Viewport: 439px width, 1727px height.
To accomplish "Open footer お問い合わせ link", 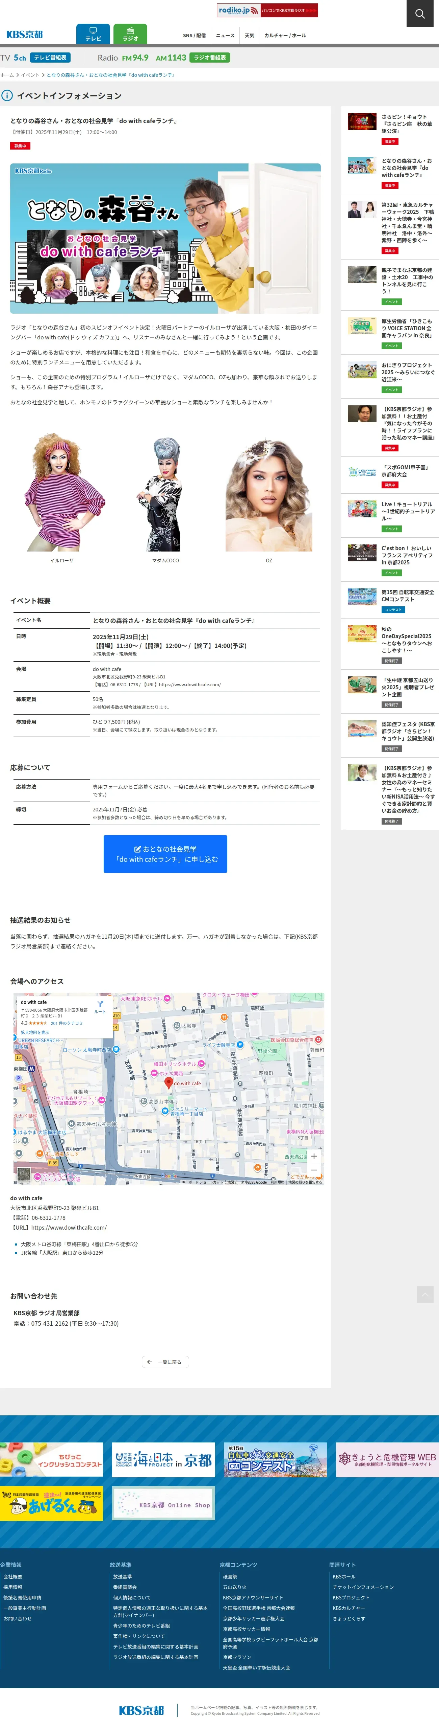I will pyautogui.click(x=18, y=1618).
